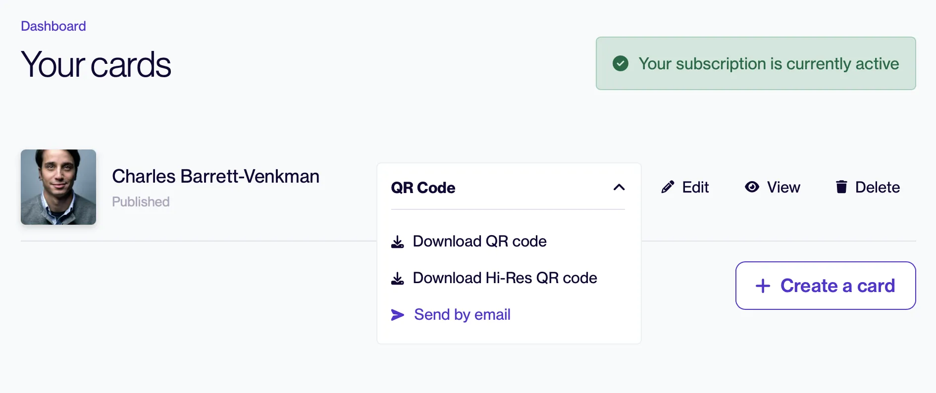Click the View button label
936x393 pixels.
click(x=783, y=187)
